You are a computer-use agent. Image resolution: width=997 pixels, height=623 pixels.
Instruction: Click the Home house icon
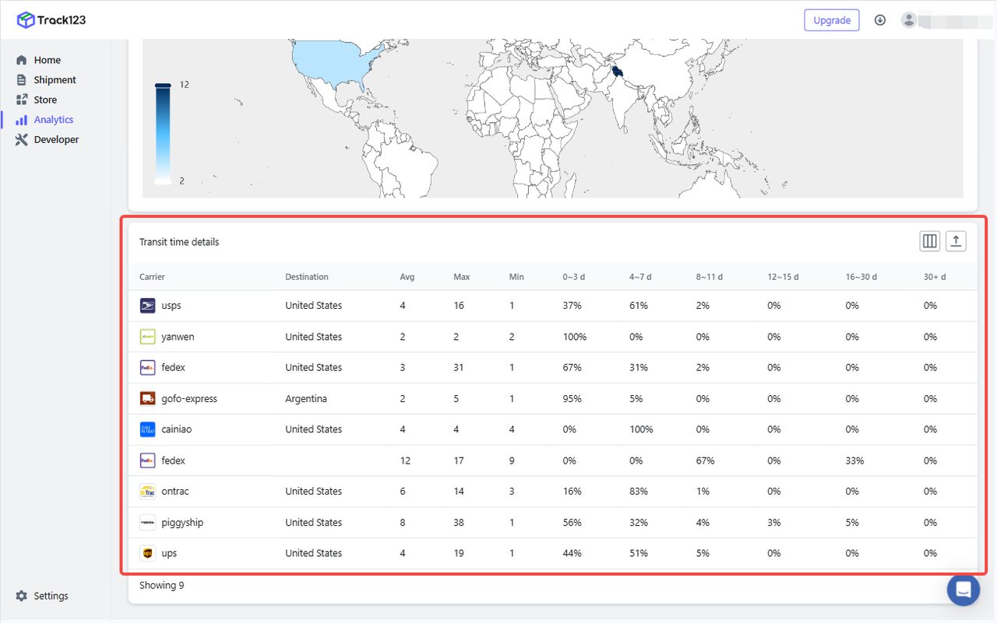[22, 60]
